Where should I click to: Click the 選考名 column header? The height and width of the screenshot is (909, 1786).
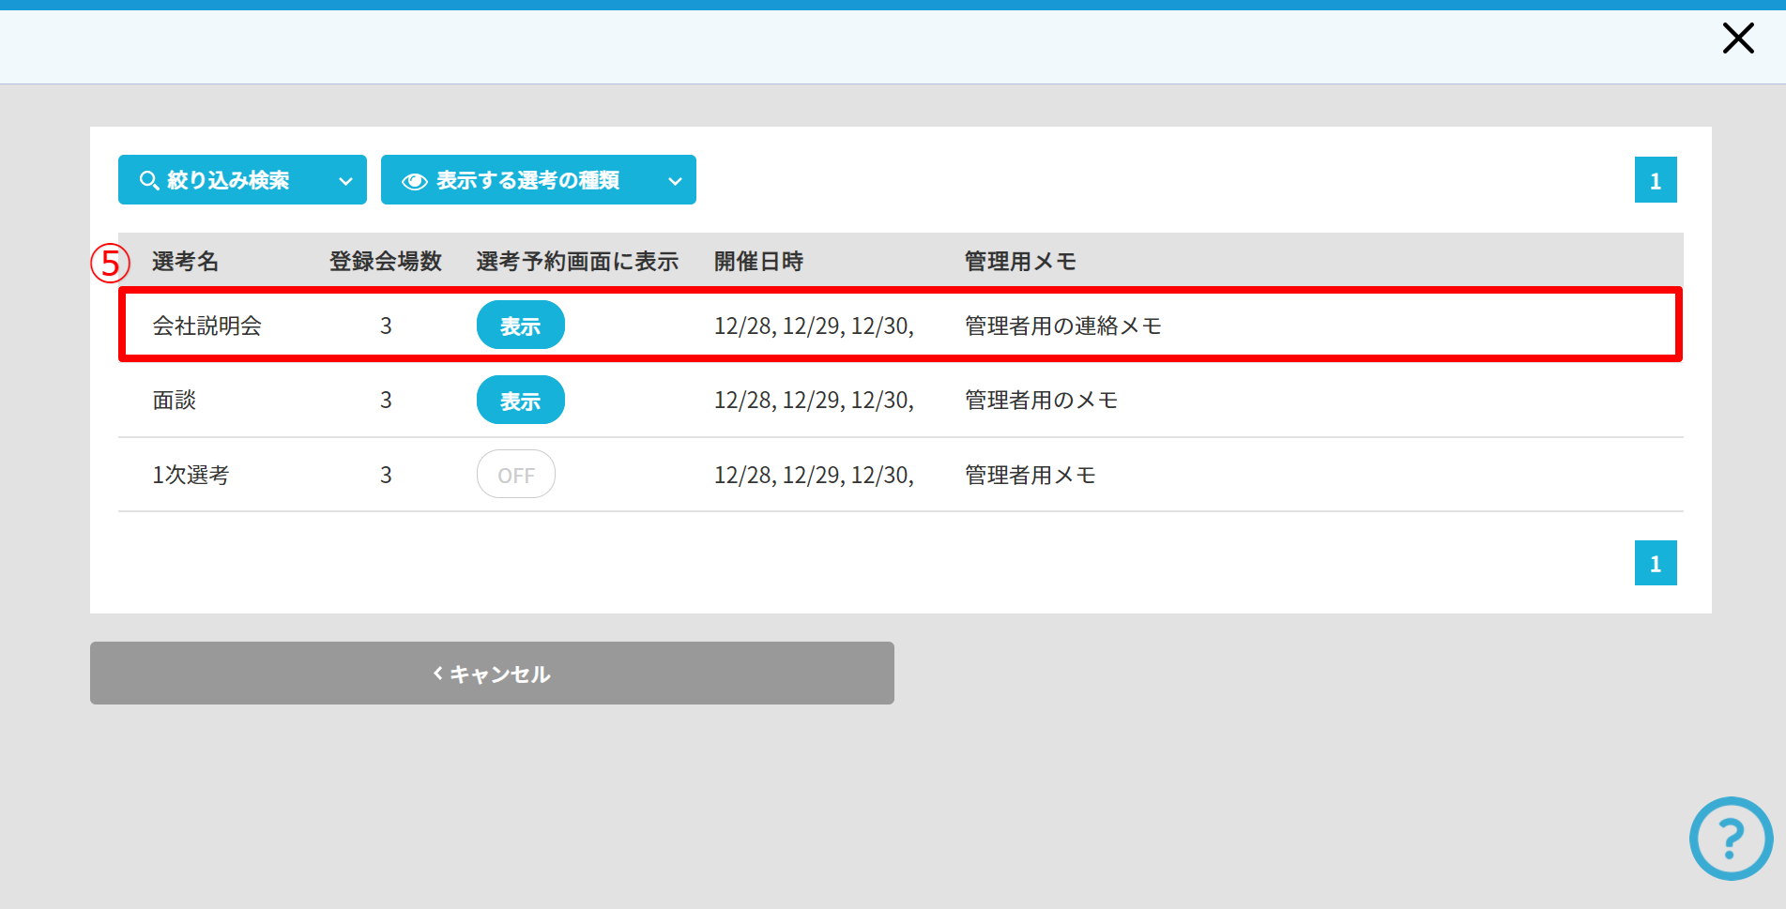185,262
